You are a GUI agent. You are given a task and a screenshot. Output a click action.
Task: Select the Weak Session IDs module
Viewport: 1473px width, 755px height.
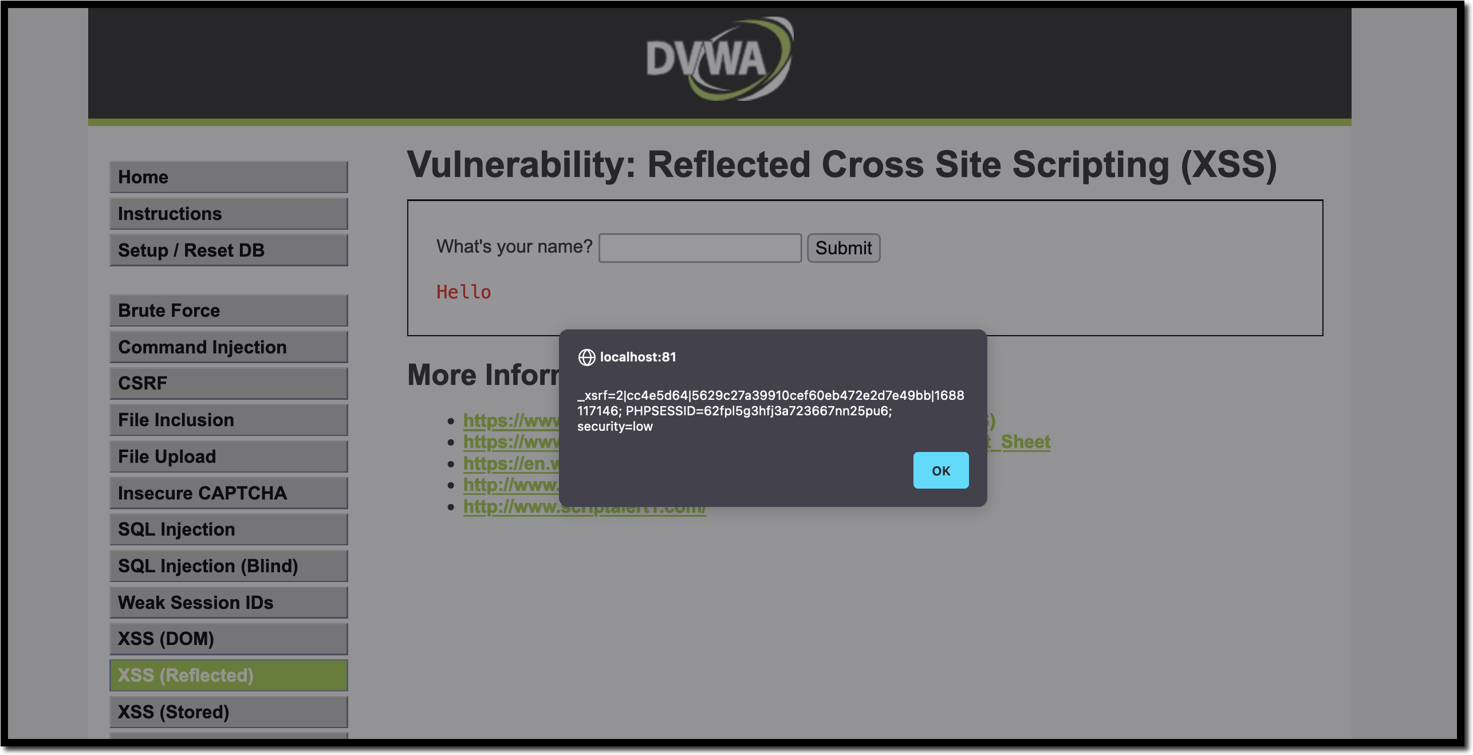[x=228, y=602]
